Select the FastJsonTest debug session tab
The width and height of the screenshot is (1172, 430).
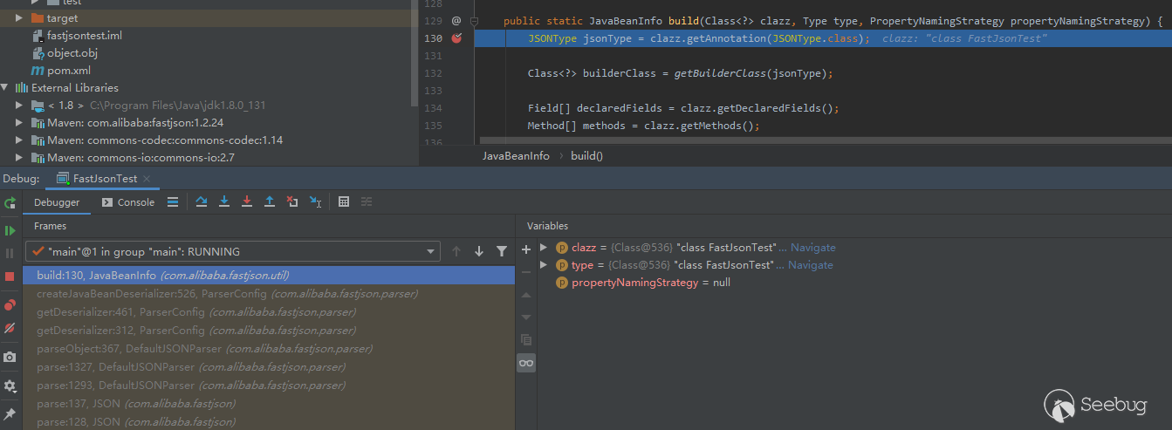click(104, 179)
